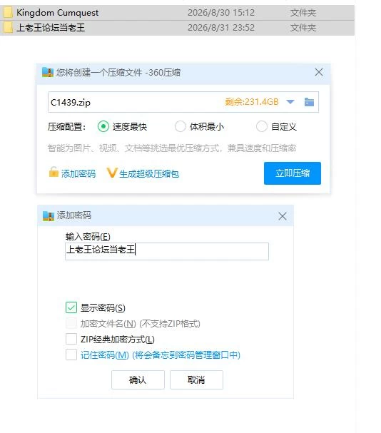Select the Kingdom Cumquest folder name
Image resolution: width=381 pixels, height=433 pixels.
(58, 13)
